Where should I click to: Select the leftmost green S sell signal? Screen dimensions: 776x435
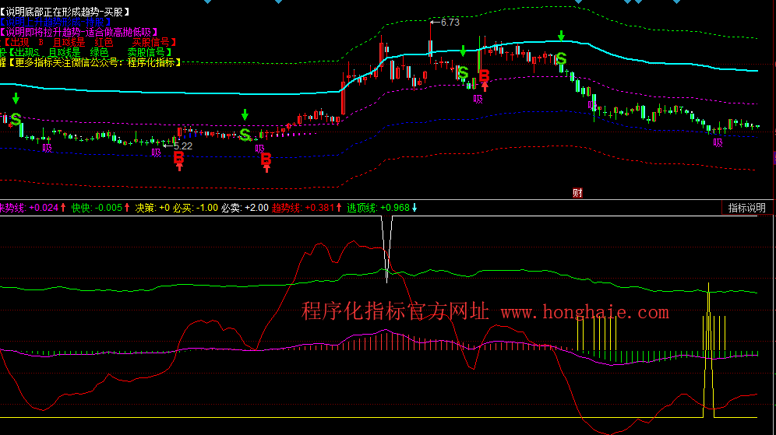(x=15, y=119)
